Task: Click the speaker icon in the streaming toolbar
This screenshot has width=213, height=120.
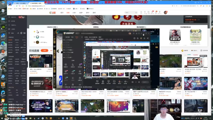Action: tap(125, 82)
